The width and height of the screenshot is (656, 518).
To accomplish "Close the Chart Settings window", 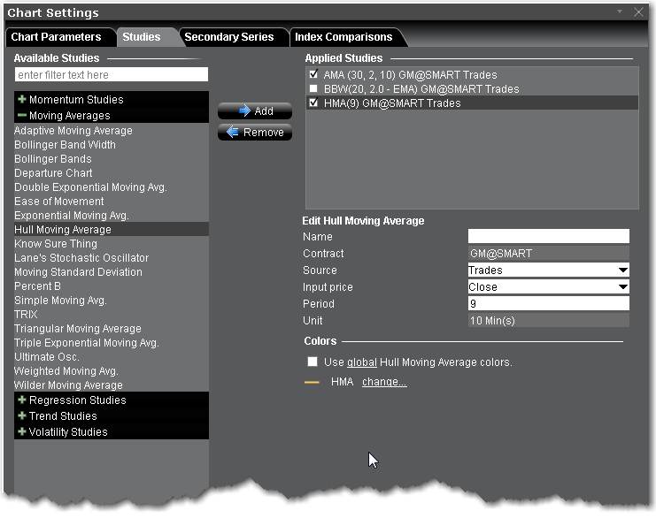I will click(x=639, y=12).
